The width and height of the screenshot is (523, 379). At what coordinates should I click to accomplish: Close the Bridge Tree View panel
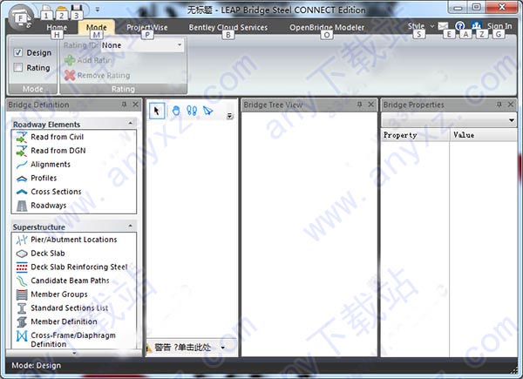click(371, 105)
